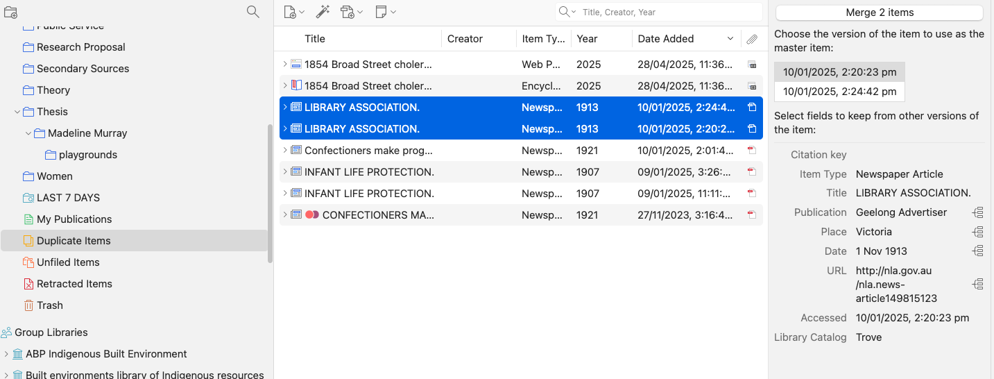This screenshot has width=994, height=379.
Task: Click the left pane vertical scrollbar
Action: 270,194
